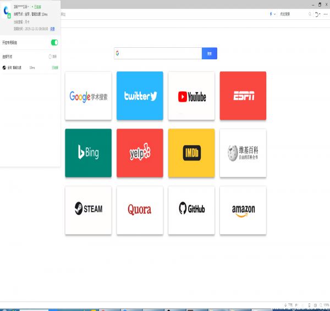The height and width of the screenshot is (311, 330).
Task: Open the undo arrow dropdown in toolbar
Action: [x=320, y=14]
